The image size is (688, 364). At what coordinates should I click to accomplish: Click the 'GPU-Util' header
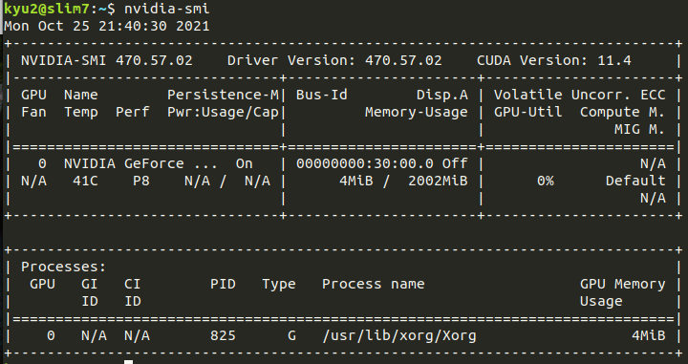click(x=527, y=113)
